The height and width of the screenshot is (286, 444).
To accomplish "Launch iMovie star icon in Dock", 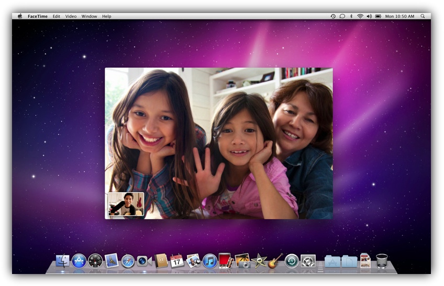I will click(259, 260).
